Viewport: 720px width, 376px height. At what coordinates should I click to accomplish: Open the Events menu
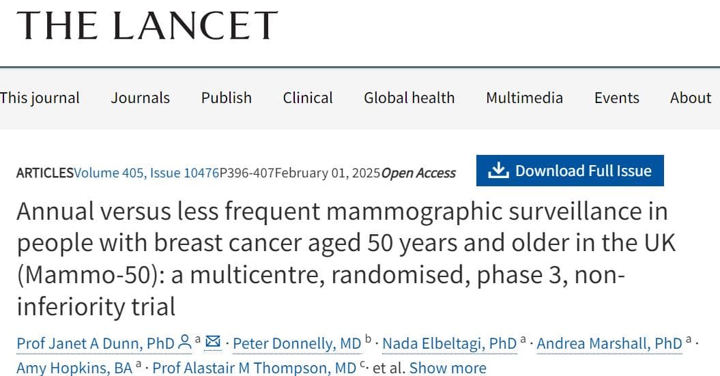617,98
